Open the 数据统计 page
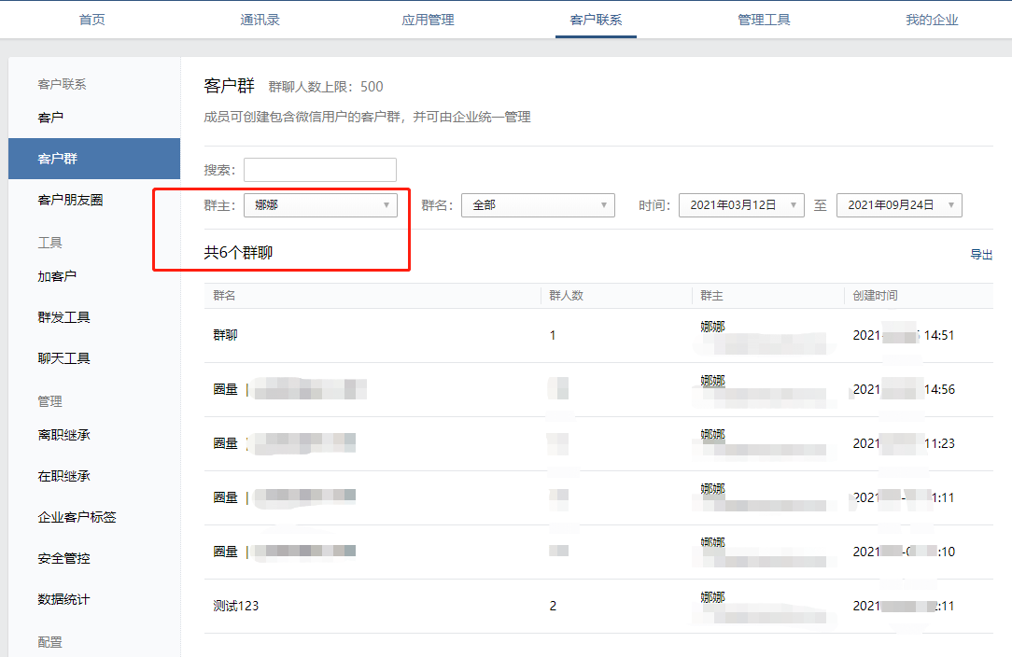The width and height of the screenshot is (1012, 657). coord(63,597)
